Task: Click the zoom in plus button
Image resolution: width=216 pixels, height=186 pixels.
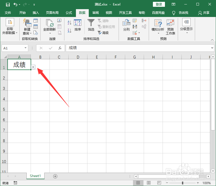Action: pos(198,183)
